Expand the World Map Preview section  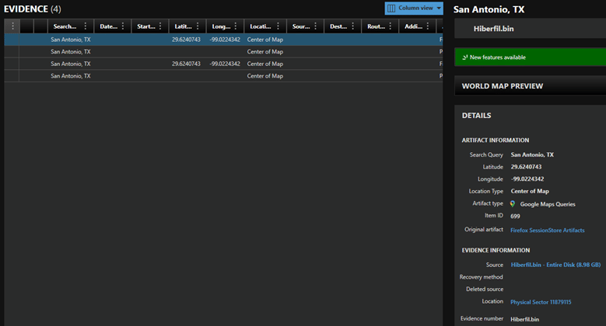[x=529, y=86]
